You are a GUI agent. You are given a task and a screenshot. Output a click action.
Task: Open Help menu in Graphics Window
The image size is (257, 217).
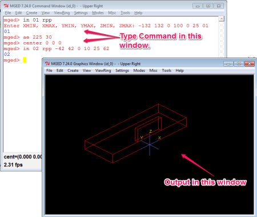coord(179,71)
